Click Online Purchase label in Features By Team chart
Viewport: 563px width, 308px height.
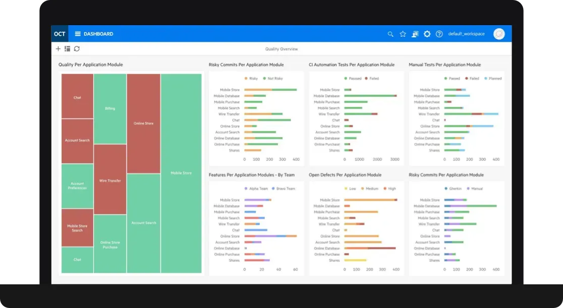tap(227, 254)
